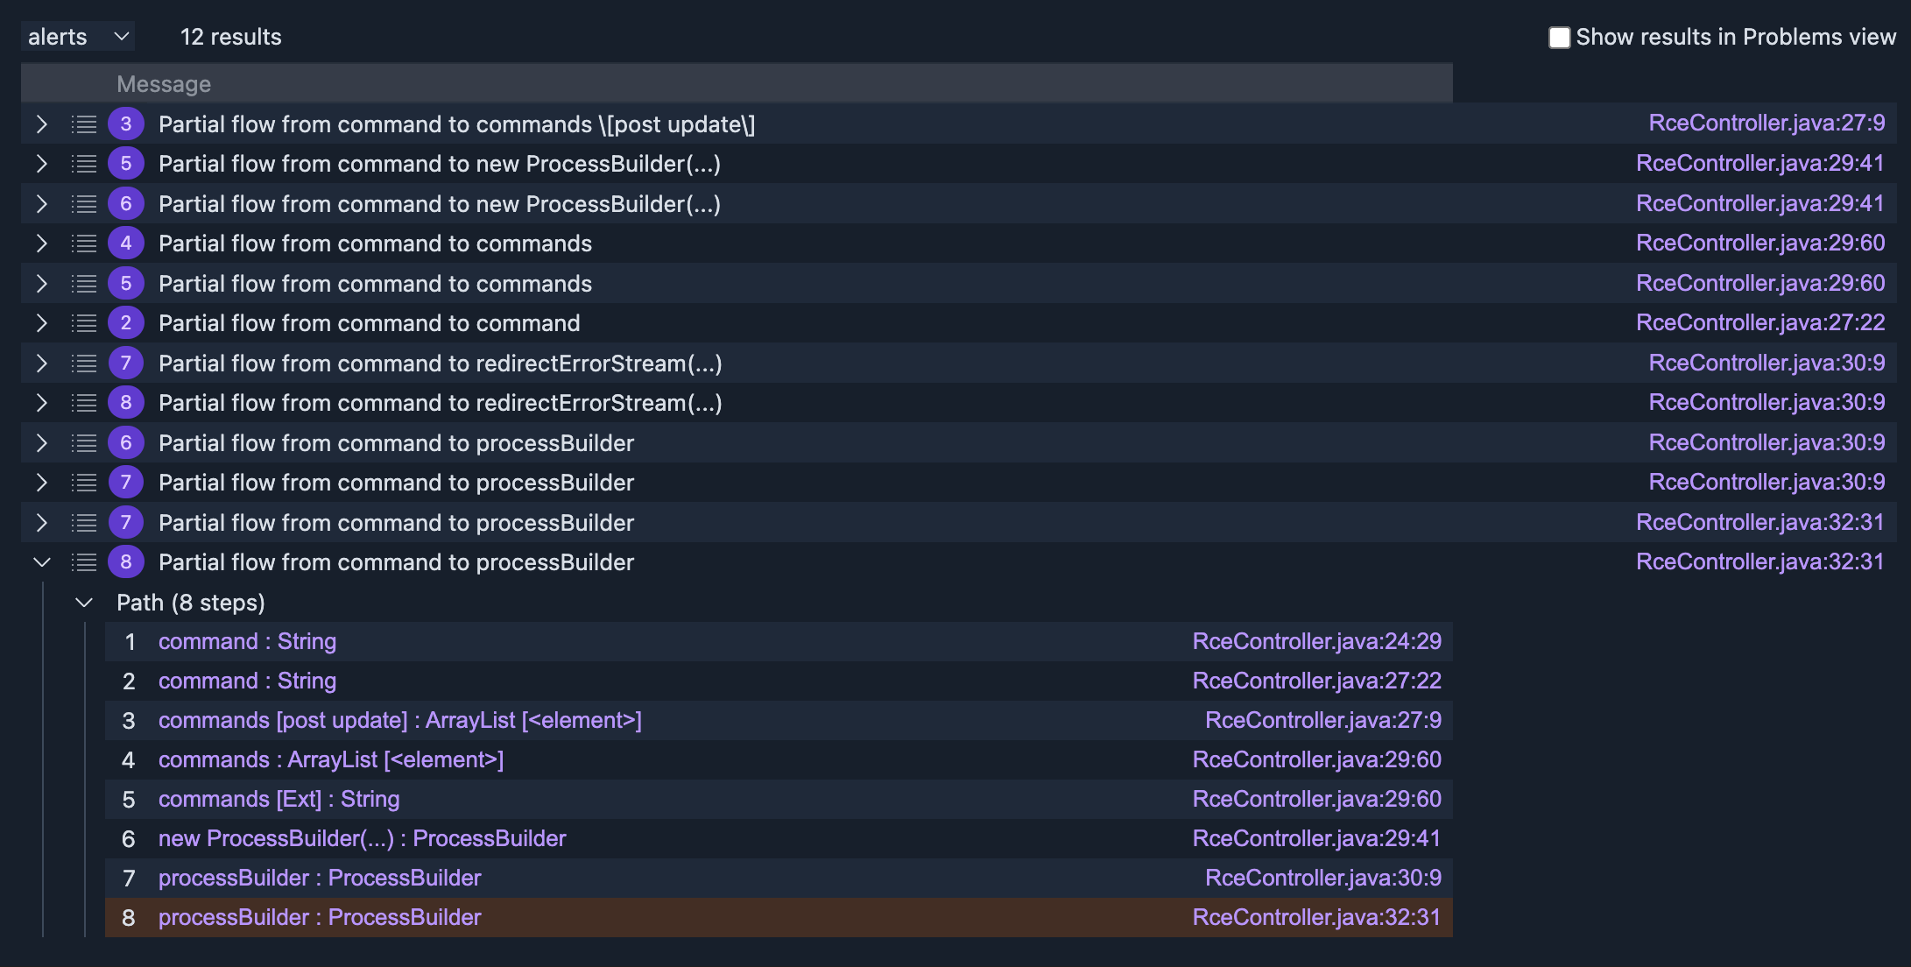
Task: Click purple badge 2 on command row
Action: pyautogui.click(x=126, y=323)
